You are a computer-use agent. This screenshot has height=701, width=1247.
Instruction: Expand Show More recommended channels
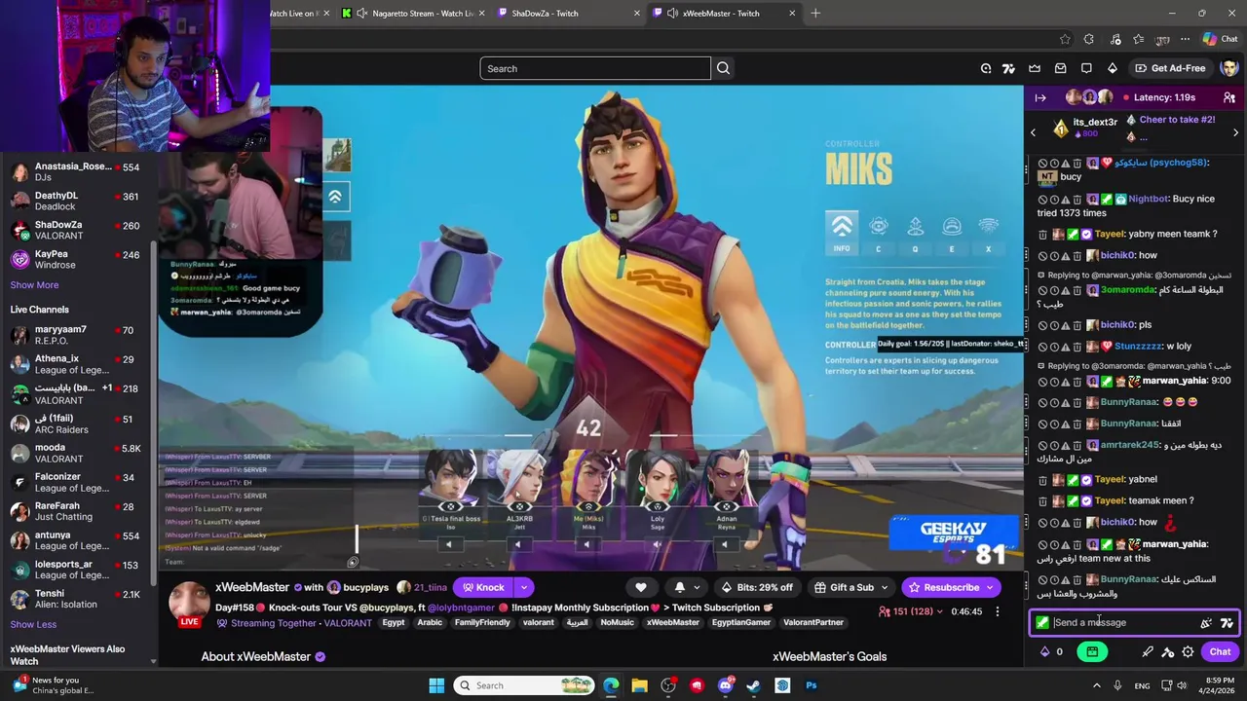(34, 285)
